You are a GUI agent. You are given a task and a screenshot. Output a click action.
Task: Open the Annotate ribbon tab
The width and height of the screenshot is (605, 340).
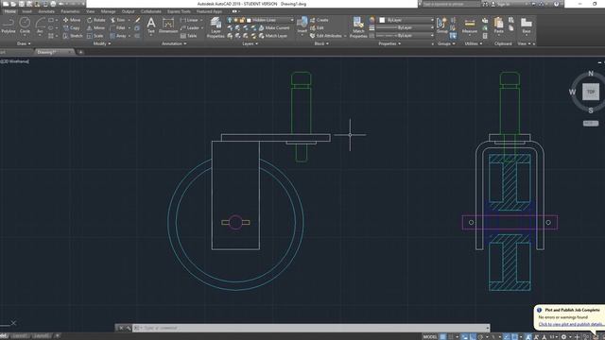pos(46,11)
